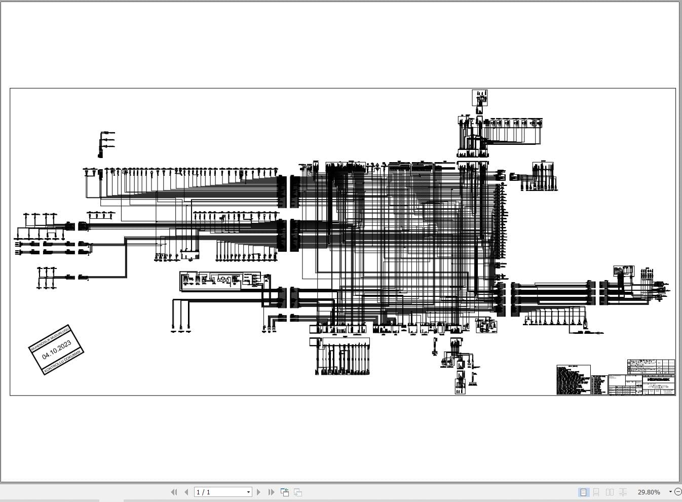Select single page view mode
Viewport: 682px width, 502px height.
[583, 492]
